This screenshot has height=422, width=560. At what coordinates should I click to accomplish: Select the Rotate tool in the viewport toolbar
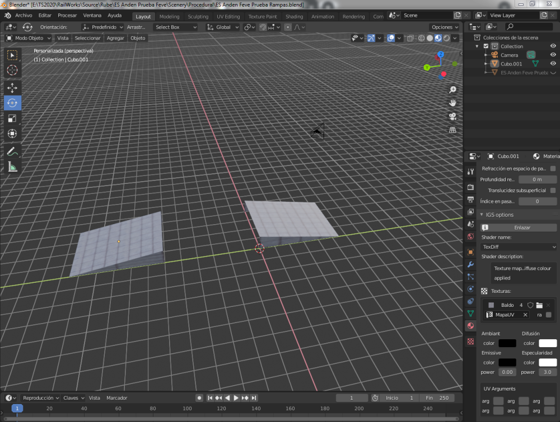12,103
